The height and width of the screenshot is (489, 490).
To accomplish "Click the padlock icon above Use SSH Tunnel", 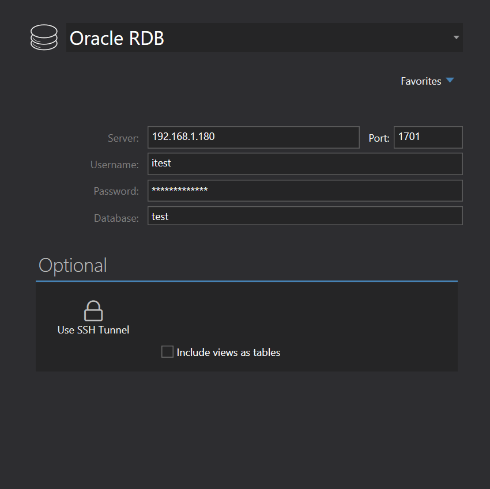I will pos(93,309).
